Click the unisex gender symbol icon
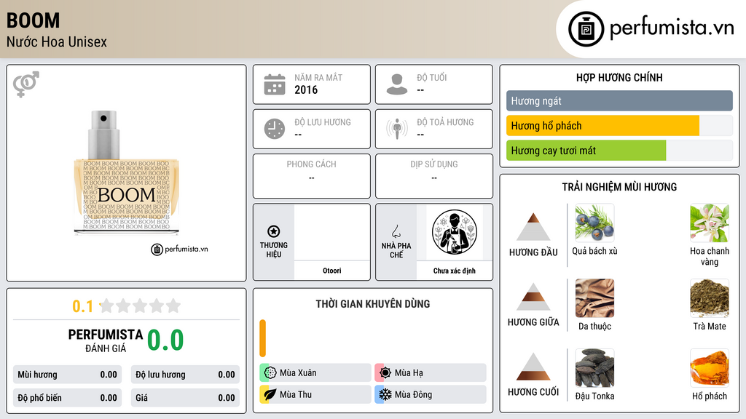Image resolution: width=746 pixels, height=419 pixels. pyautogui.click(x=26, y=84)
